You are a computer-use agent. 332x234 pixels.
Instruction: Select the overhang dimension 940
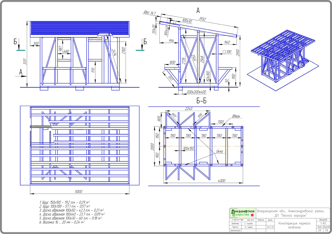(x=227, y=42)
